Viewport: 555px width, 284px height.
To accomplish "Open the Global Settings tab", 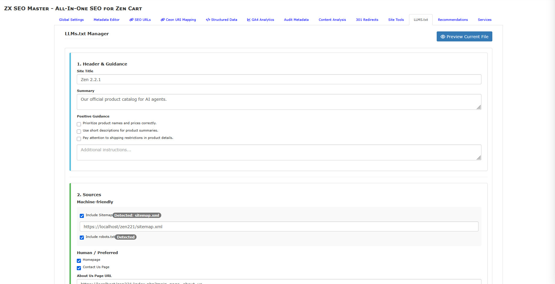I will tap(71, 20).
